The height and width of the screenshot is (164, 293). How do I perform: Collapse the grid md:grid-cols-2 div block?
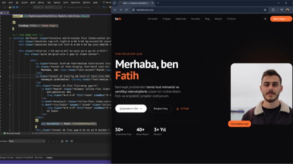tap(10, 54)
